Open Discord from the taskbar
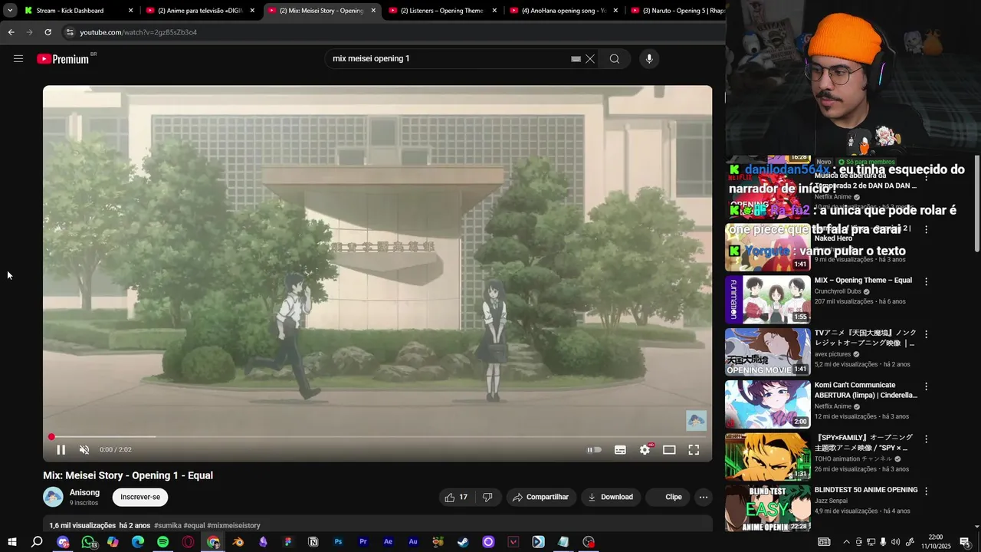This screenshot has height=552, width=981. click(63, 542)
